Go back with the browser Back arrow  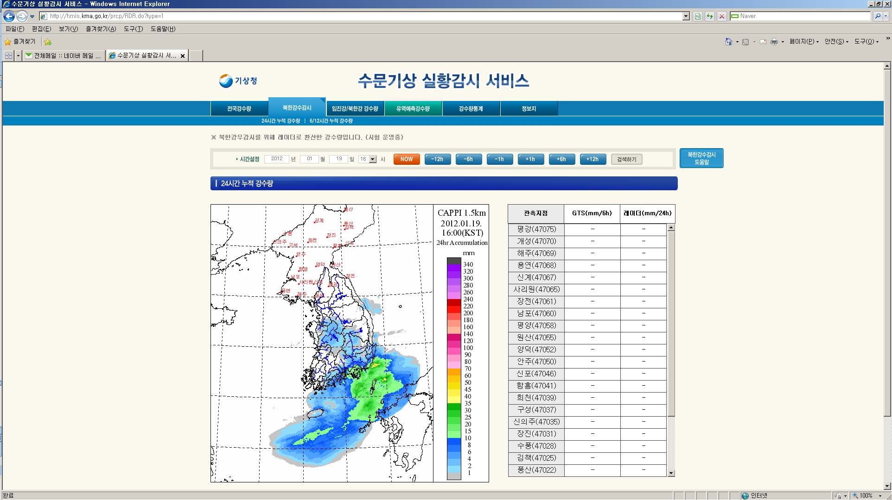9,16
